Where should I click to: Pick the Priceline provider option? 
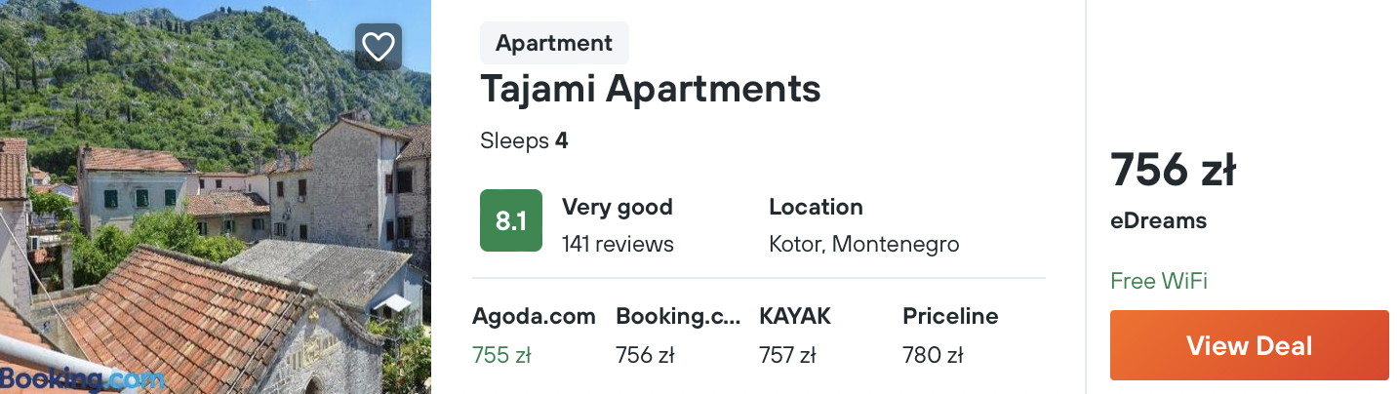coord(950,316)
